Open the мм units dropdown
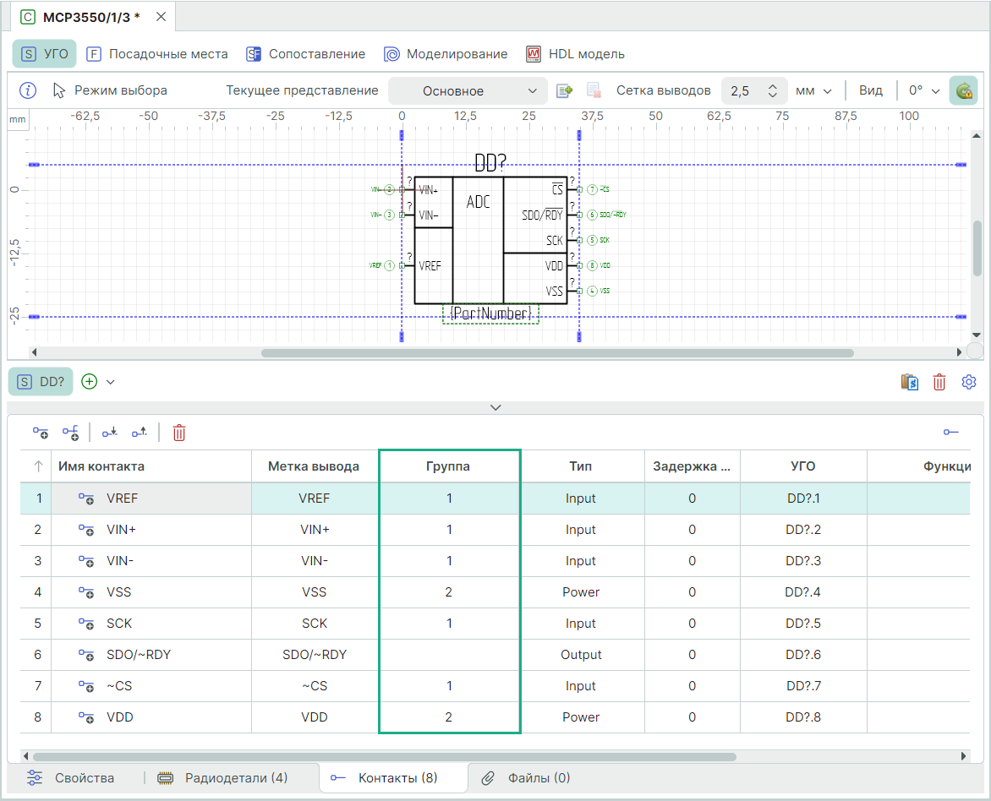This screenshot has width=991, height=801. [x=813, y=90]
